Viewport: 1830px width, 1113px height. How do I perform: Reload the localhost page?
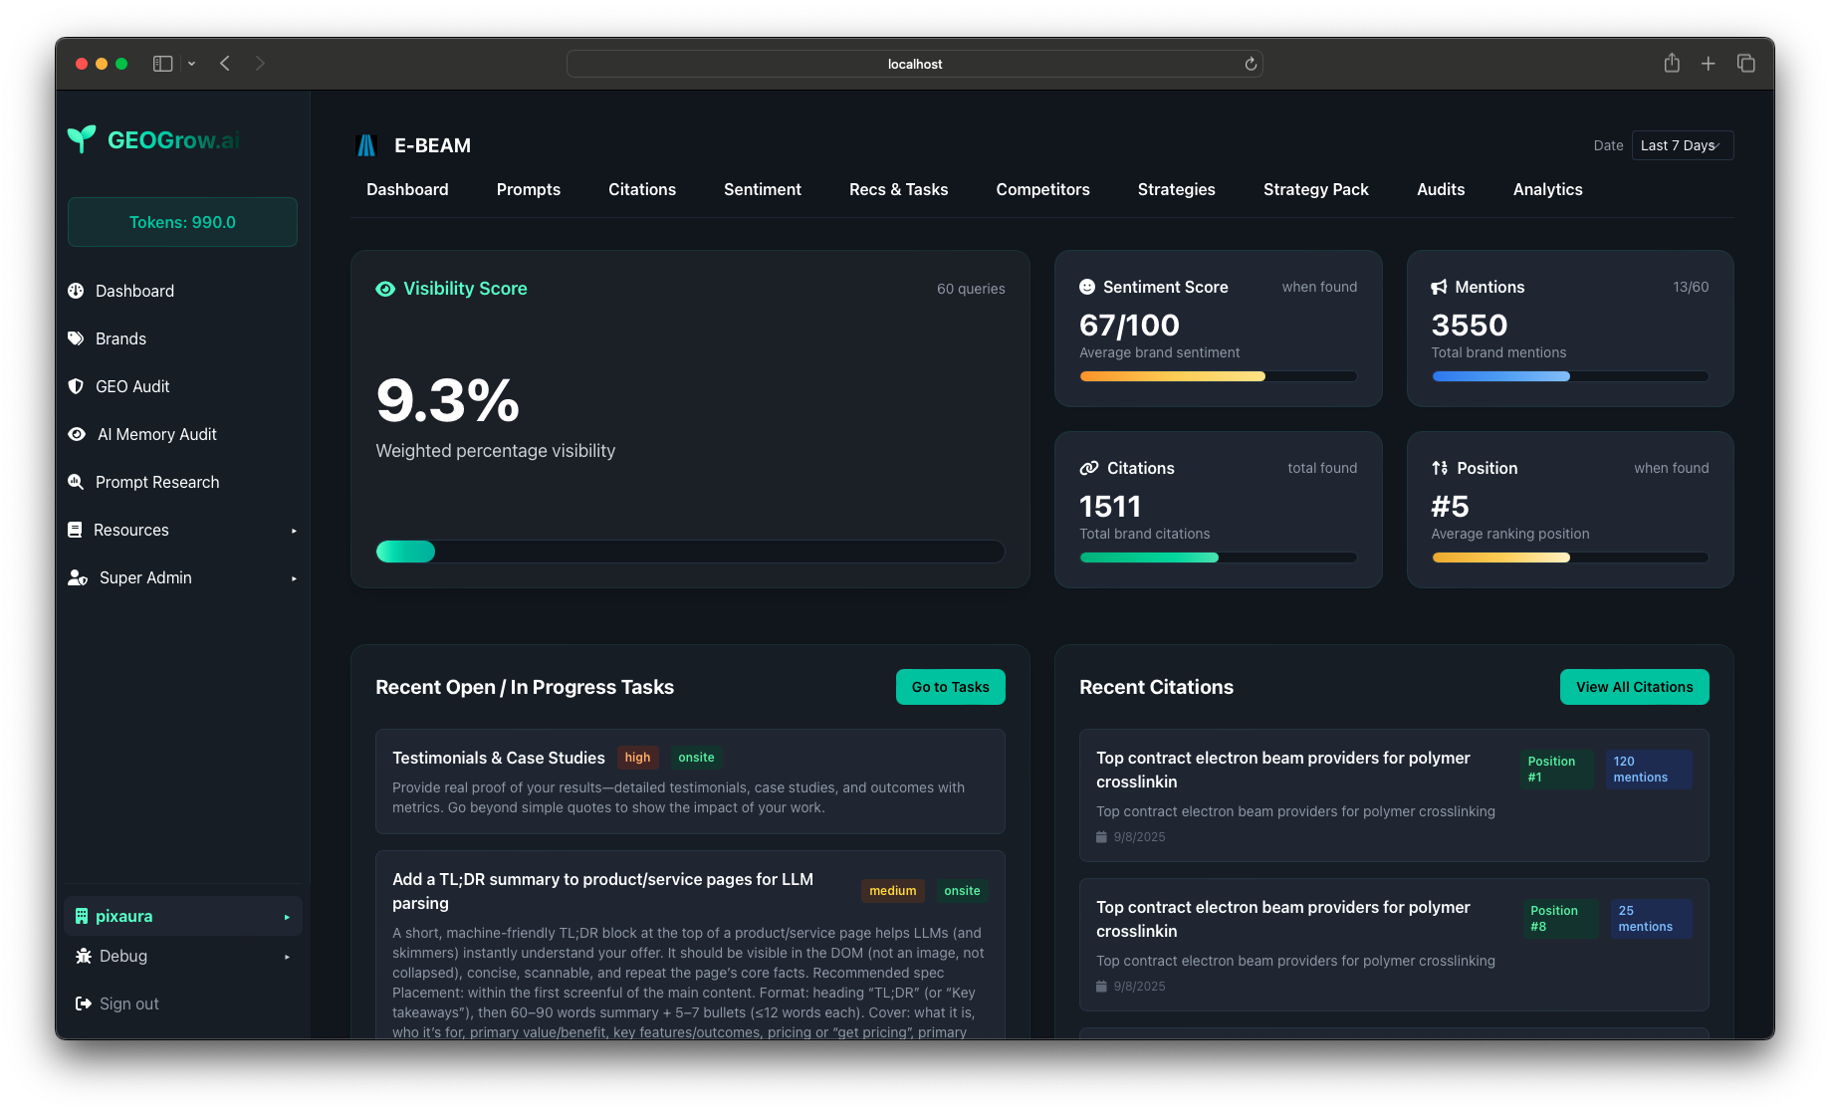click(x=1251, y=64)
